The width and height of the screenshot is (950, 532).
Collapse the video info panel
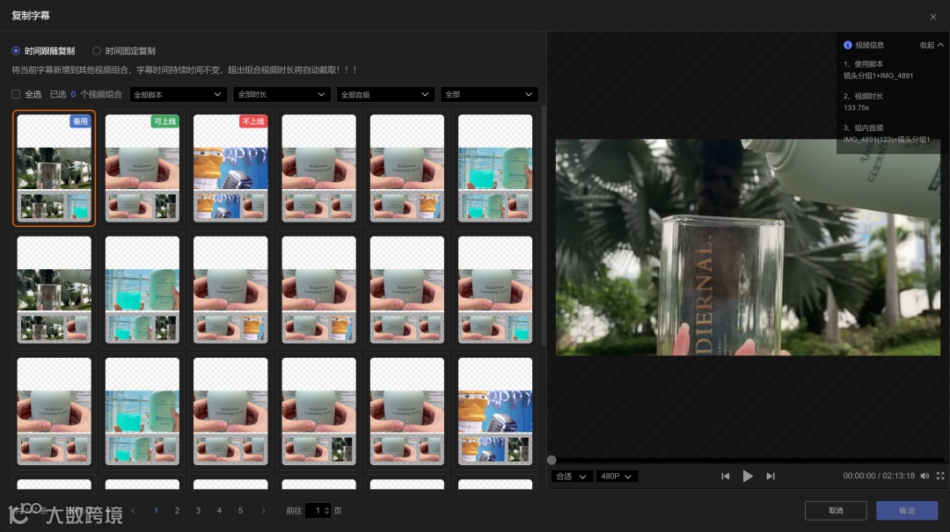932,45
